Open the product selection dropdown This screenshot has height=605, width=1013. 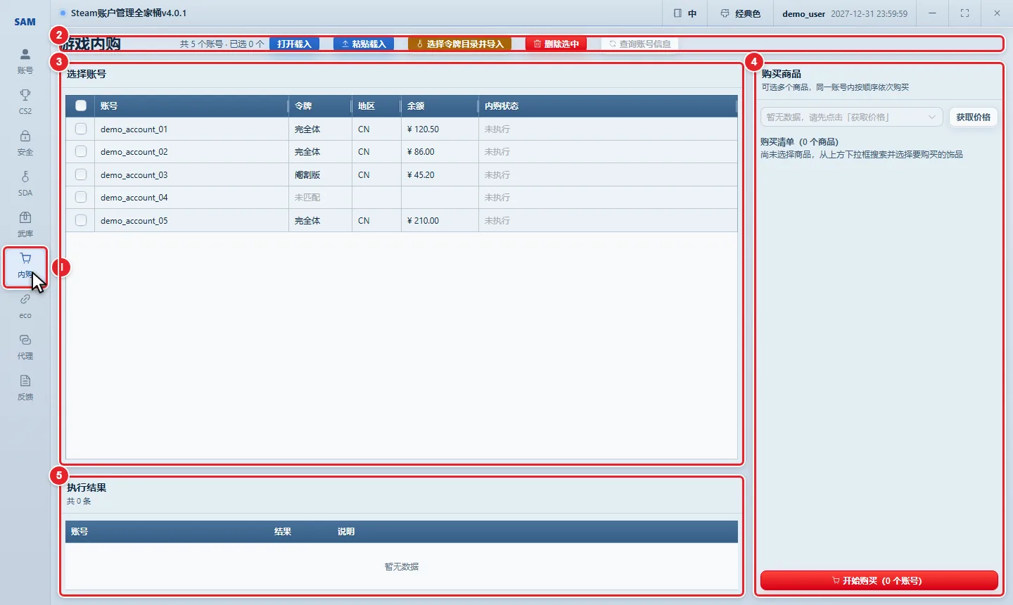(851, 117)
